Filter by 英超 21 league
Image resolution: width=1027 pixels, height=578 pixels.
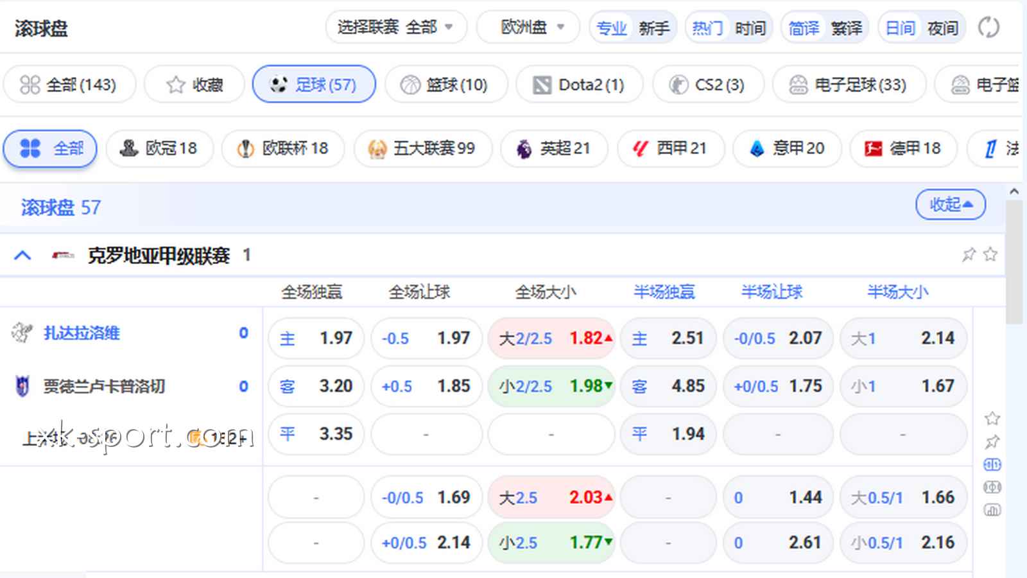(x=555, y=148)
